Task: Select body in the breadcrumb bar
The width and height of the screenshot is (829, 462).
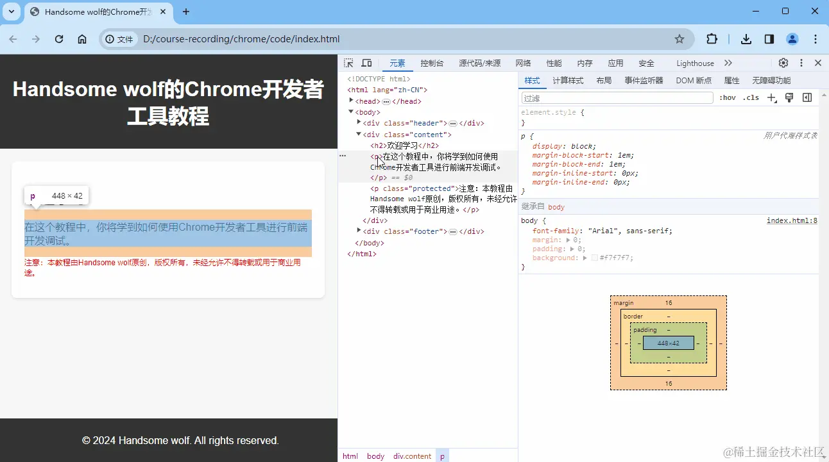Action: (376, 456)
